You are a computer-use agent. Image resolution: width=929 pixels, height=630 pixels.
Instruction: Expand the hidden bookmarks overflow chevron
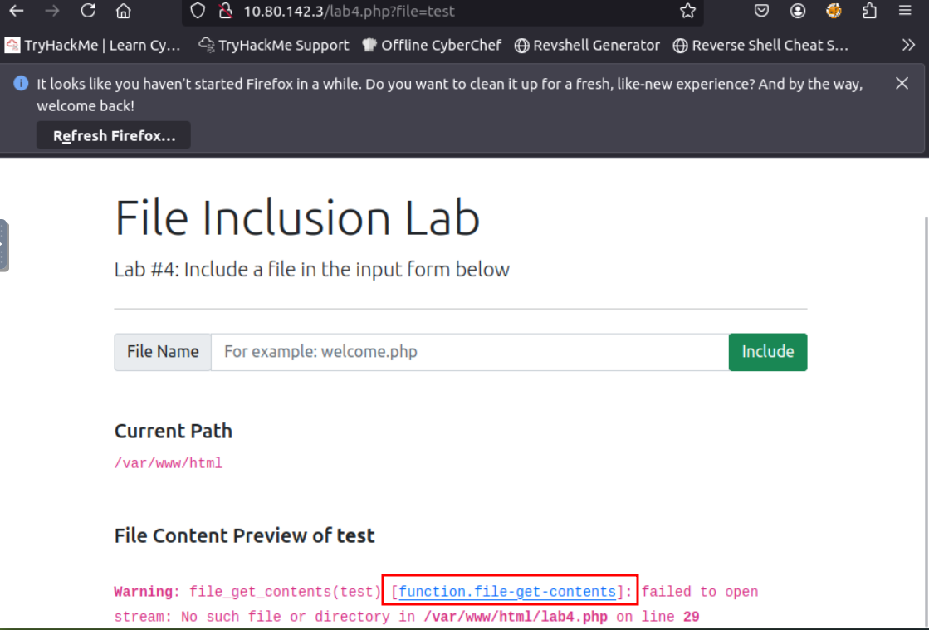click(908, 46)
